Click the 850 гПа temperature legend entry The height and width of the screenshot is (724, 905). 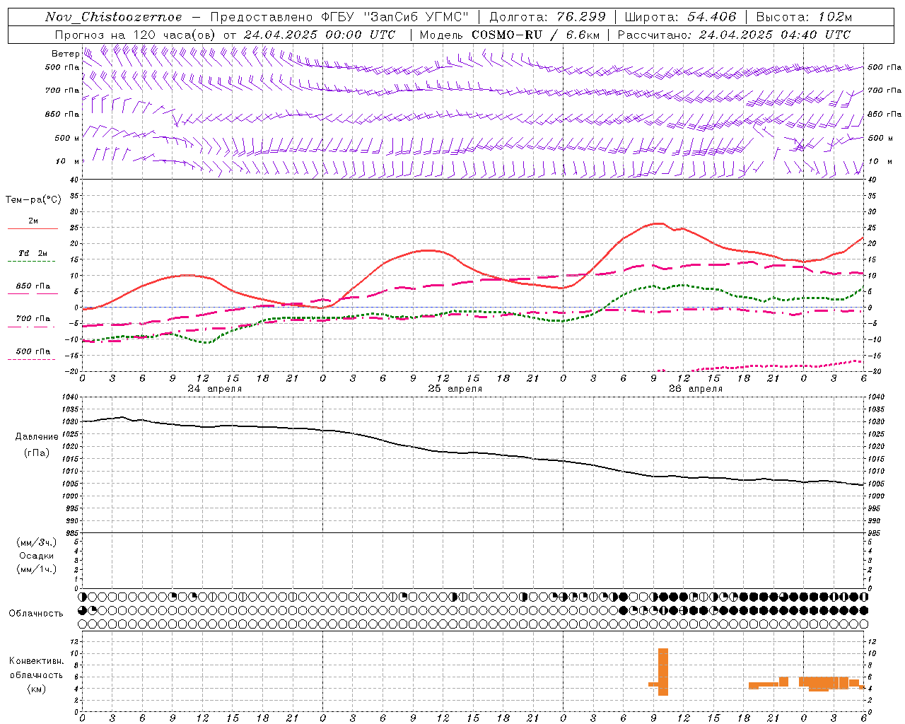point(33,286)
